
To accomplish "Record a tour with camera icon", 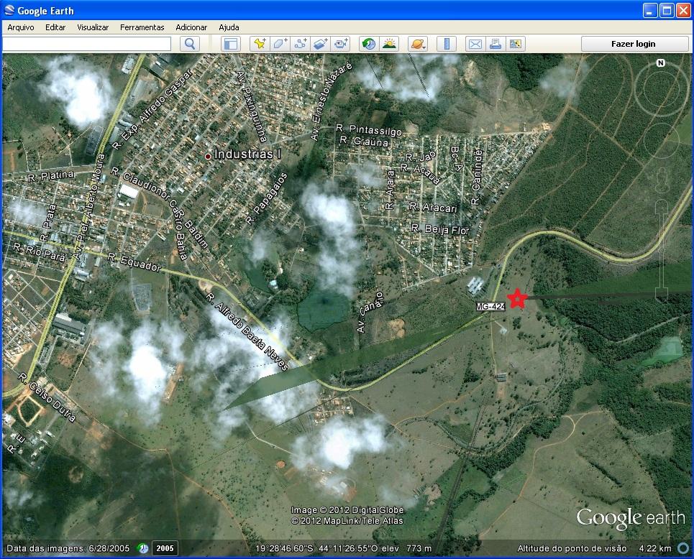I will pos(341,44).
